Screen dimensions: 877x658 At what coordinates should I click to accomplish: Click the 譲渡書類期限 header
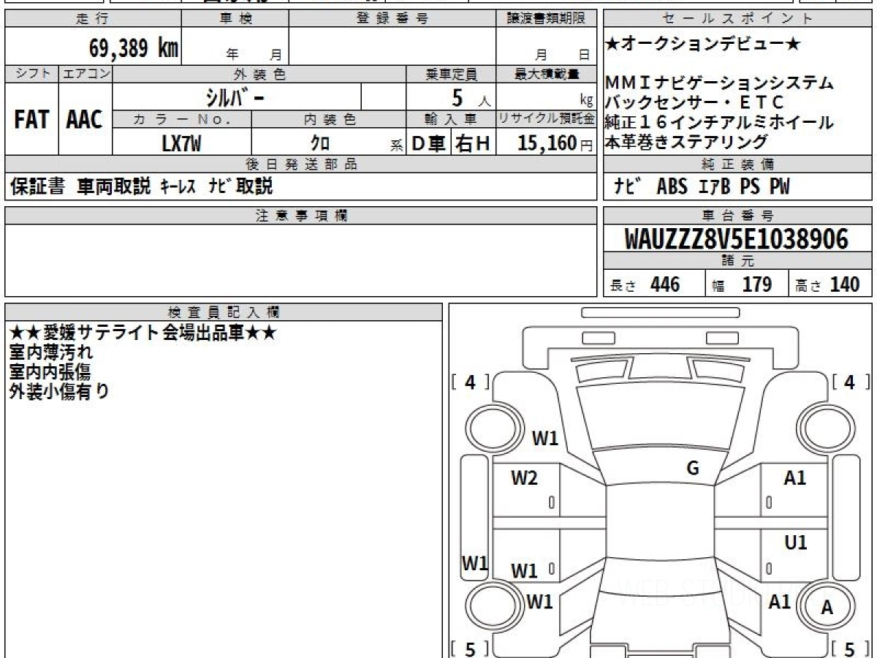(546, 19)
